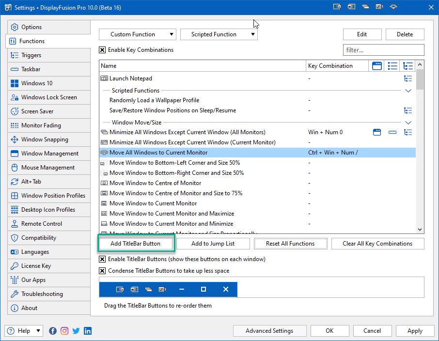Image resolution: width=439 pixels, height=341 pixels.
Task: Collapse the Window Move/Size group
Action: coord(408,123)
